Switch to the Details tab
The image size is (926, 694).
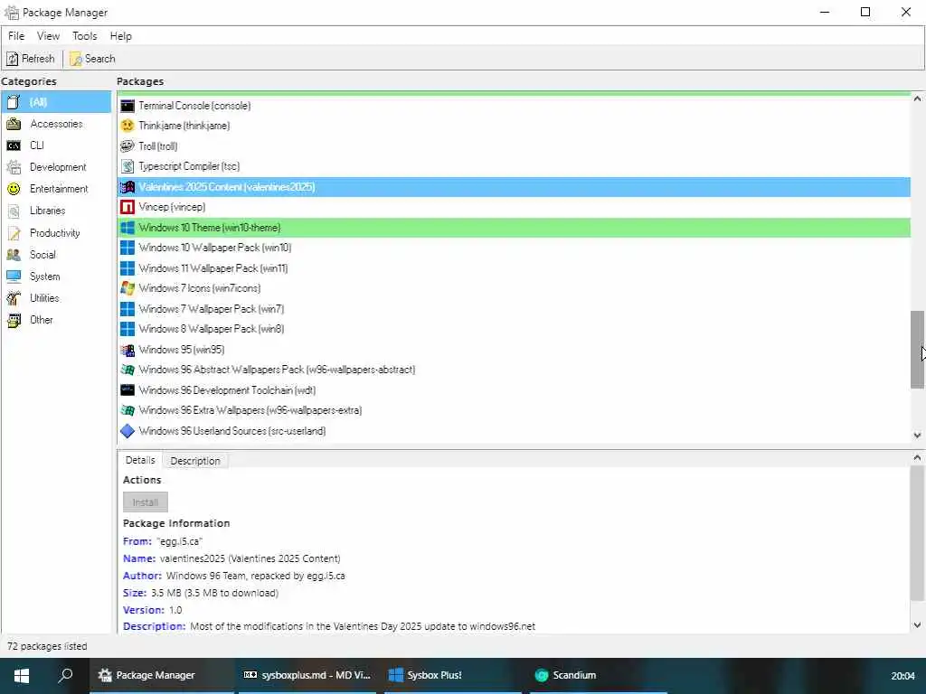coord(140,460)
